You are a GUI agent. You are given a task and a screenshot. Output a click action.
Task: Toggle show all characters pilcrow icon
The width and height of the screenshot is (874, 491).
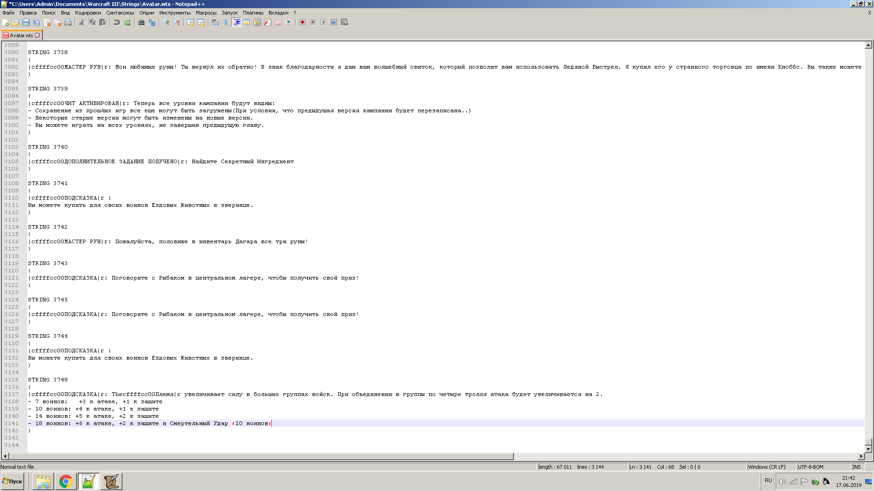click(225, 22)
